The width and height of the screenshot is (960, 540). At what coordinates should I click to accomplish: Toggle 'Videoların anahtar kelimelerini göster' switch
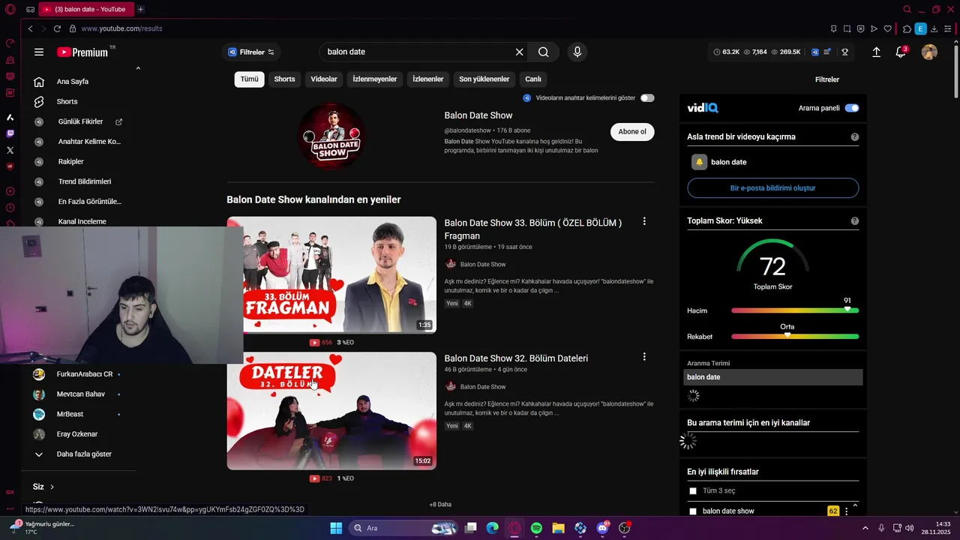[647, 98]
